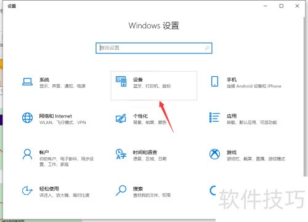
Task: Click the 帐户 title text
Action: 44,153
